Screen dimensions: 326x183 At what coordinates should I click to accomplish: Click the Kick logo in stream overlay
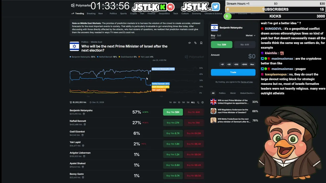(x=162, y=7)
